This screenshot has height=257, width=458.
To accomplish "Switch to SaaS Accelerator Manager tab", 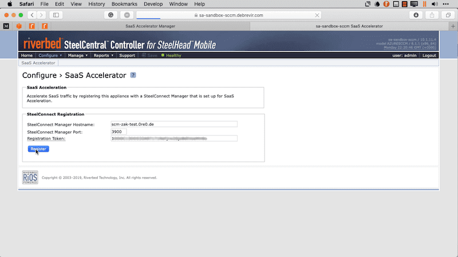I will coord(150,26).
